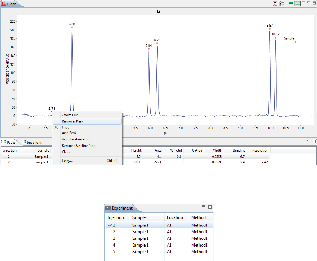
Task: Click the I2 legend entry under Sample 1
Action: (295, 42)
